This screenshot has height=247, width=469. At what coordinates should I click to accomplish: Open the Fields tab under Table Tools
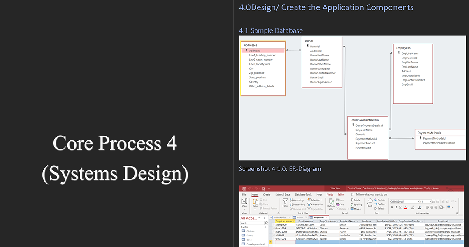pyautogui.click(x=330, y=195)
